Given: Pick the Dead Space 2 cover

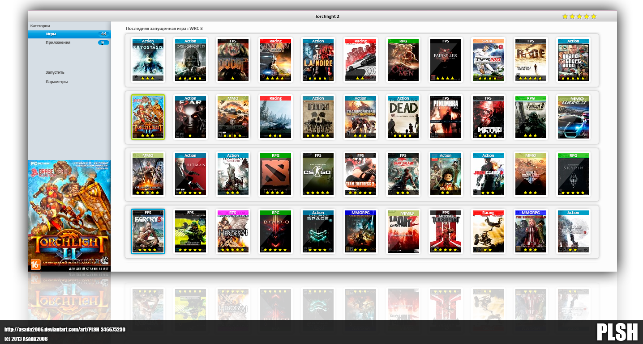Looking at the screenshot, I should 318,231.
